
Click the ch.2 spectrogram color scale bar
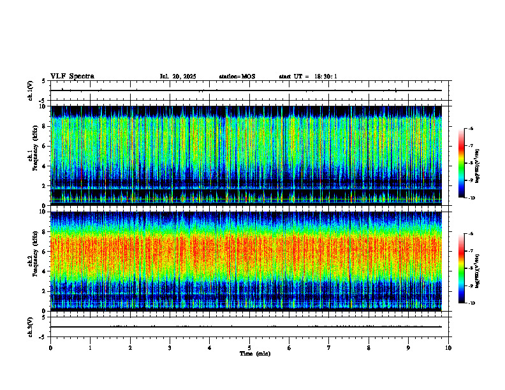(461, 268)
